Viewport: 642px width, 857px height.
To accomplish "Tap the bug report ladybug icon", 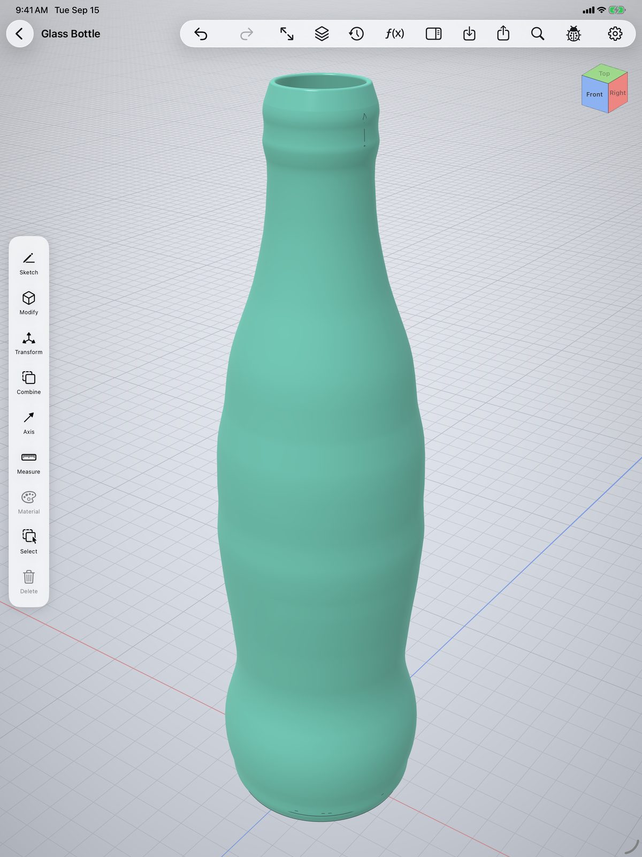I will [574, 34].
